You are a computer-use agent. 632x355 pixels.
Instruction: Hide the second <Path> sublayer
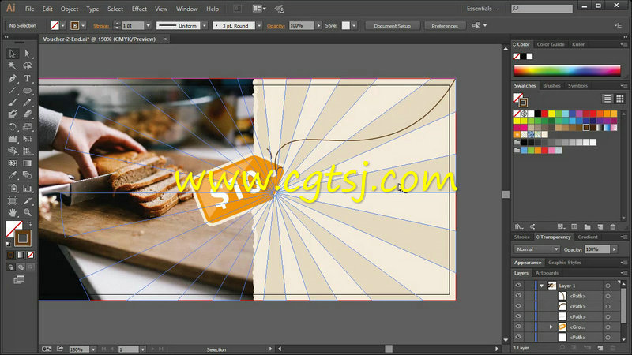point(518,306)
